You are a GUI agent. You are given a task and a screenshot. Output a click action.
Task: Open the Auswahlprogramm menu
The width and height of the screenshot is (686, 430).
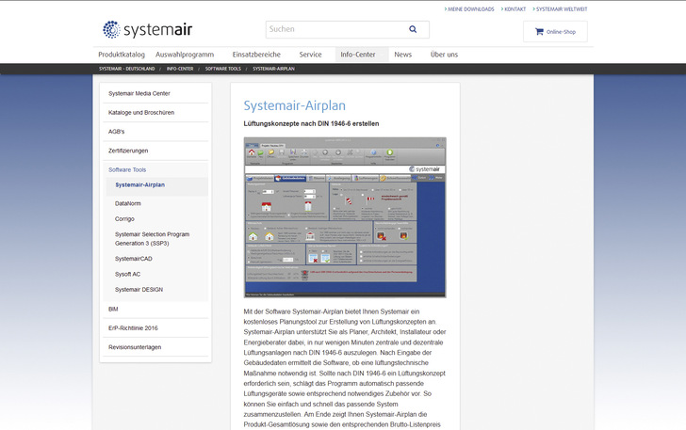click(185, 55)
